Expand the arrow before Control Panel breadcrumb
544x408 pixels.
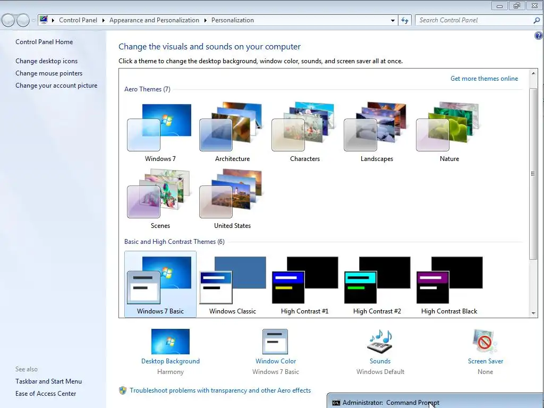[x=53, y=21]
